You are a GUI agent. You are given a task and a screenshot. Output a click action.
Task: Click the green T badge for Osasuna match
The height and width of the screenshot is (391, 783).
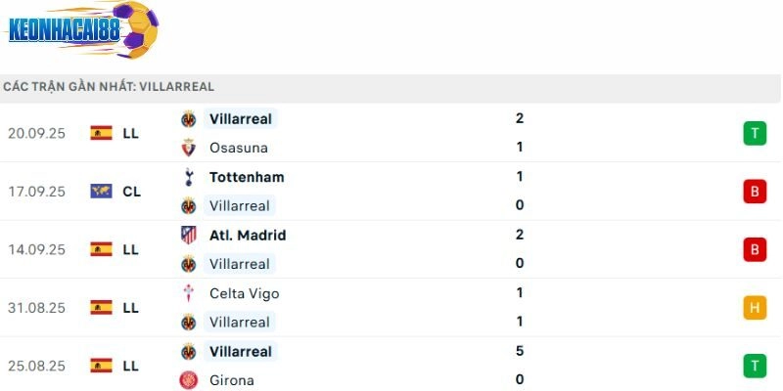(x=754, y=133)
